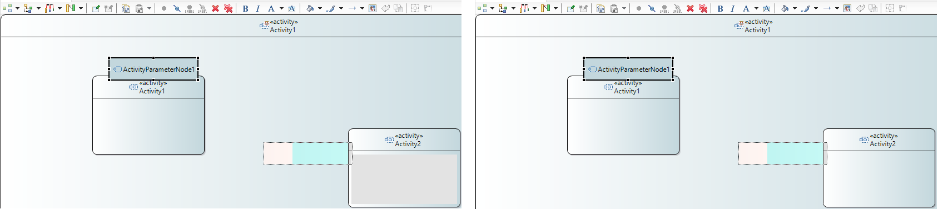
Task: Select Activity2 element in the left diagram
Action: click(404, 168)
